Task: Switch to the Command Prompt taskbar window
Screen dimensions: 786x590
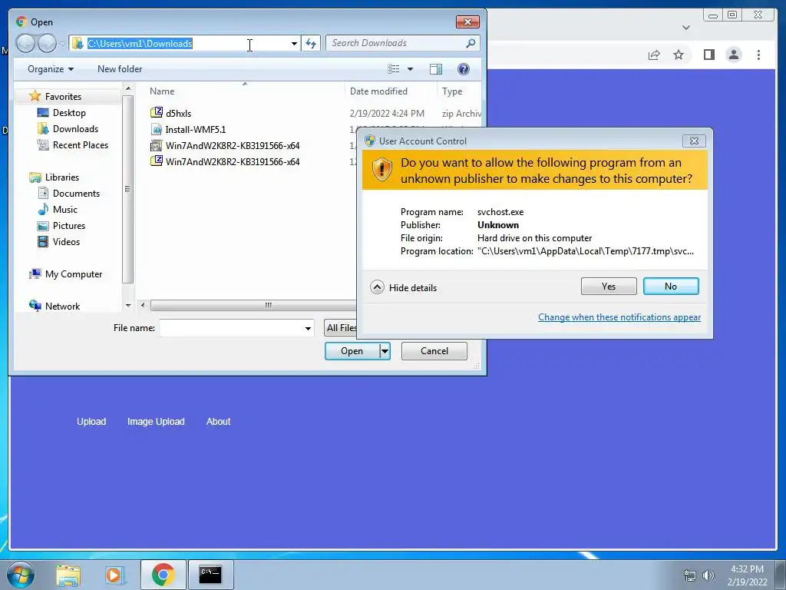Action: click(210, 575)
